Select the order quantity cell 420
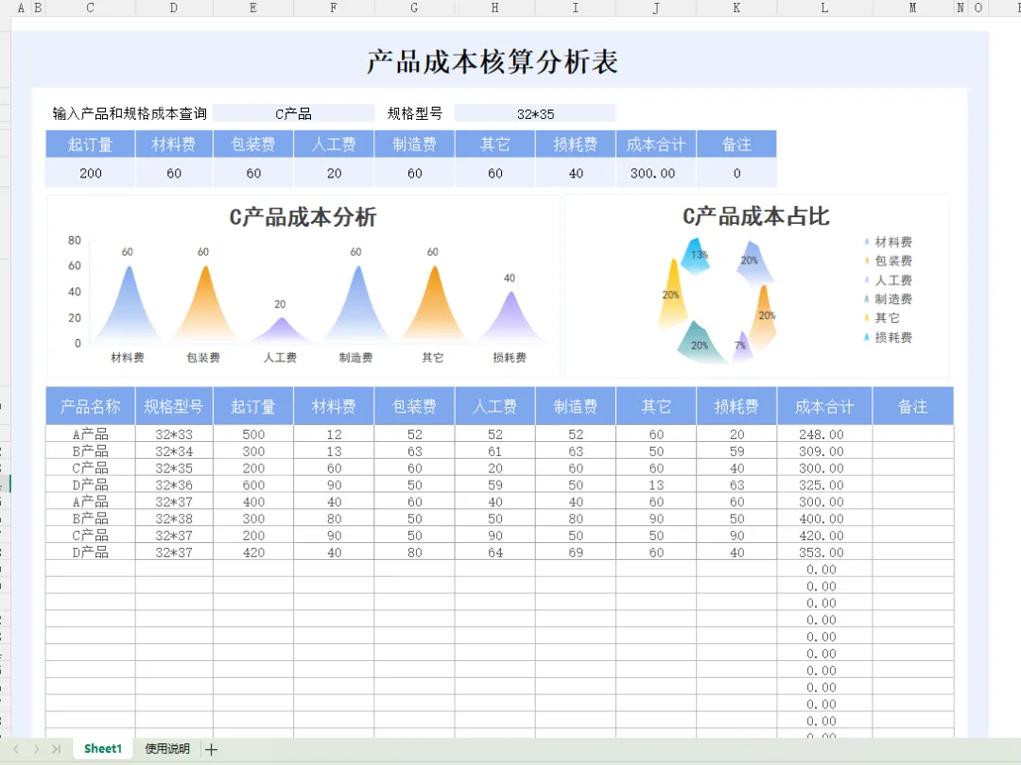 [253, 552]
